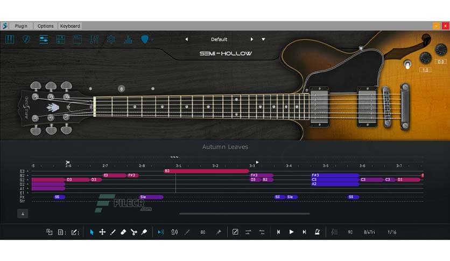Open the piano keys view icon

click(10, 39)
